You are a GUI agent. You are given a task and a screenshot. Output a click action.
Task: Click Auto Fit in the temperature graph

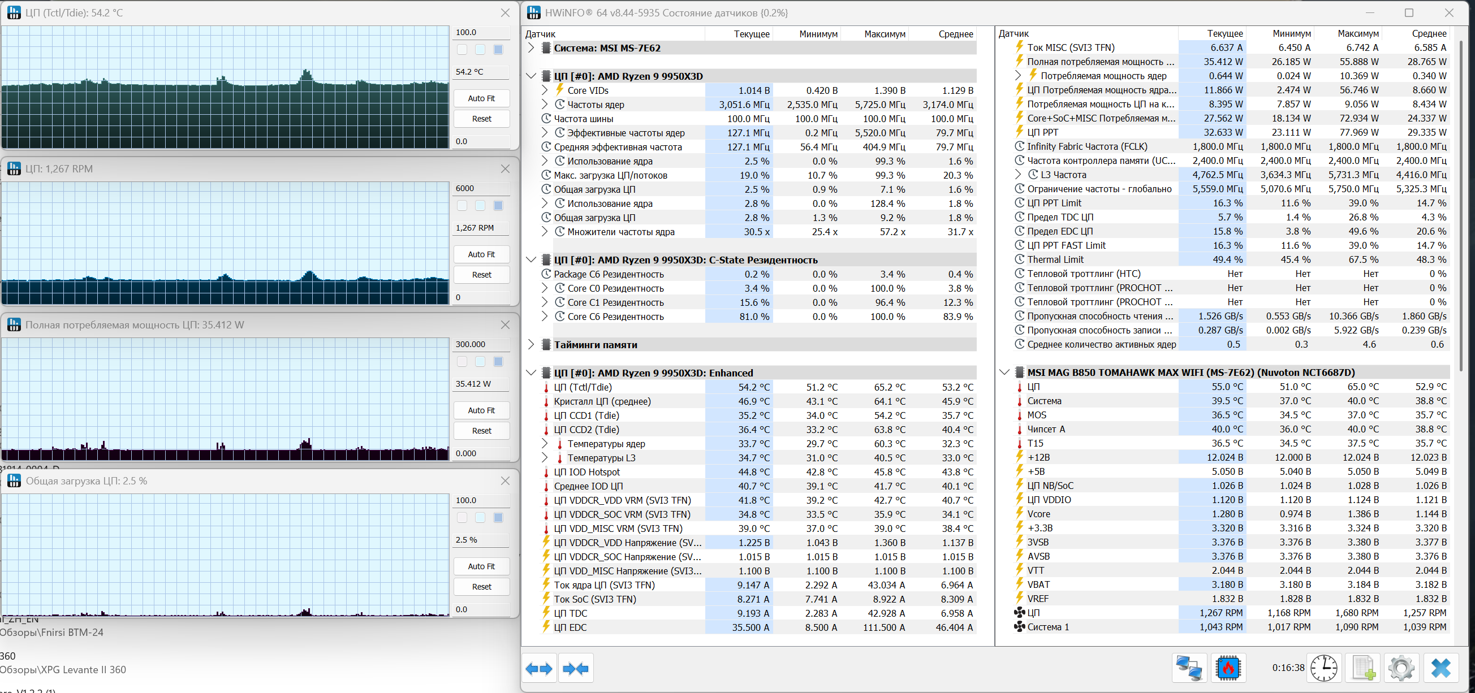[x=481, y=98]
